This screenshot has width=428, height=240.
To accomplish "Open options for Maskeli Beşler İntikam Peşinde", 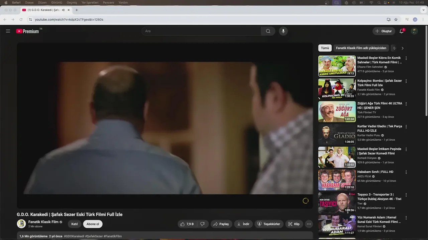I will [x=406, y=149].
